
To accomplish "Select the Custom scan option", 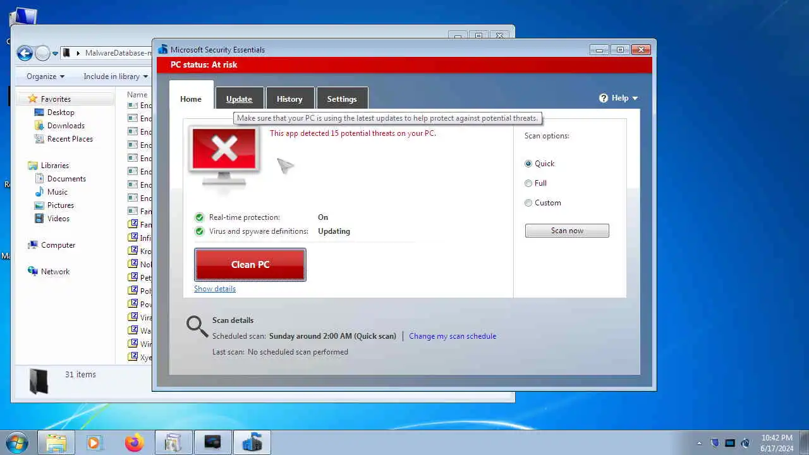I will [x=528, y=203].
